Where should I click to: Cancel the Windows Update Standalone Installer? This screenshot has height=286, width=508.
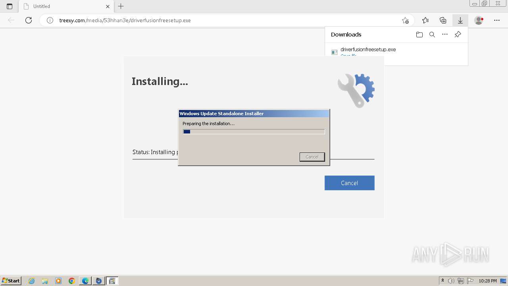pyautogui.click(x=312, y=157)
